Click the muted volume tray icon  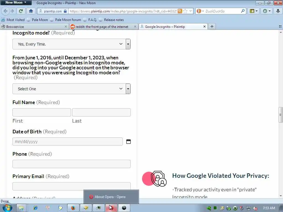255,208
